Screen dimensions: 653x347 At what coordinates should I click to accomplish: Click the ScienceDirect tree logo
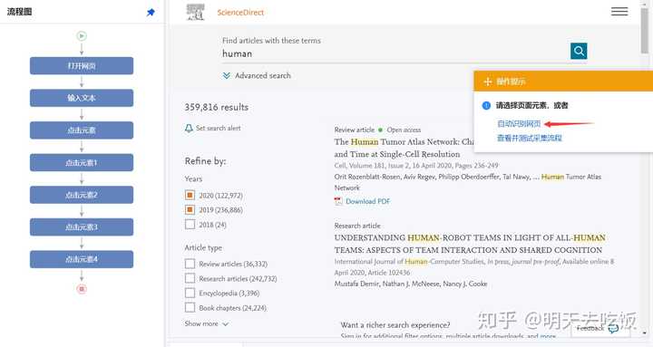(195, 12)
